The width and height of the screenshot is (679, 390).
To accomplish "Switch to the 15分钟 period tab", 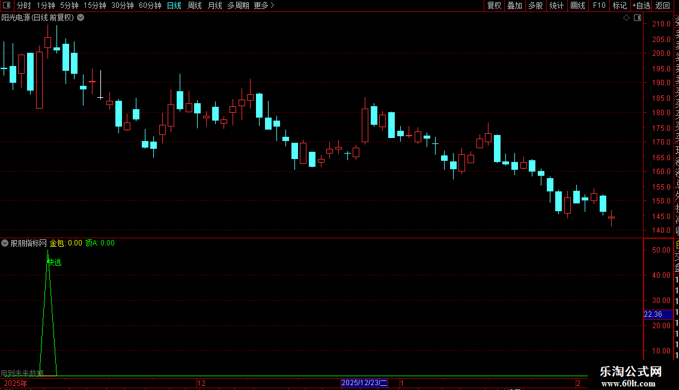I will [x=94, y=5].
